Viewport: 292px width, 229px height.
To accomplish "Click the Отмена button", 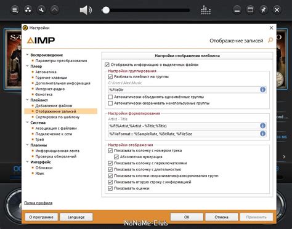I will 222,217.
